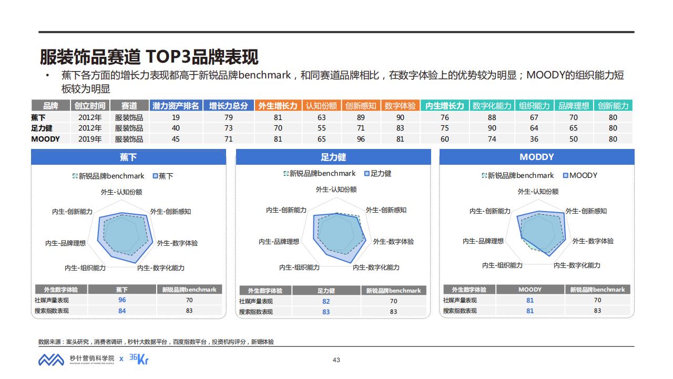Click the 蕉下 社媒声量表现 score 96

(122, 300)
